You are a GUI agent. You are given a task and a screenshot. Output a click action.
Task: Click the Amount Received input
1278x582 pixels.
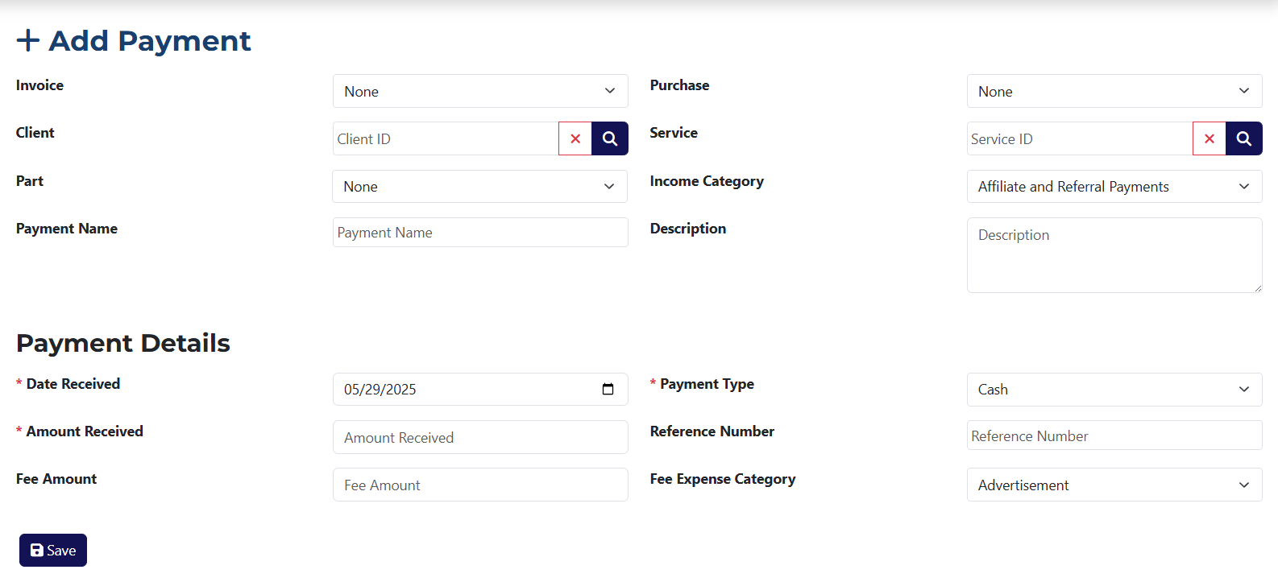[480, 437]
